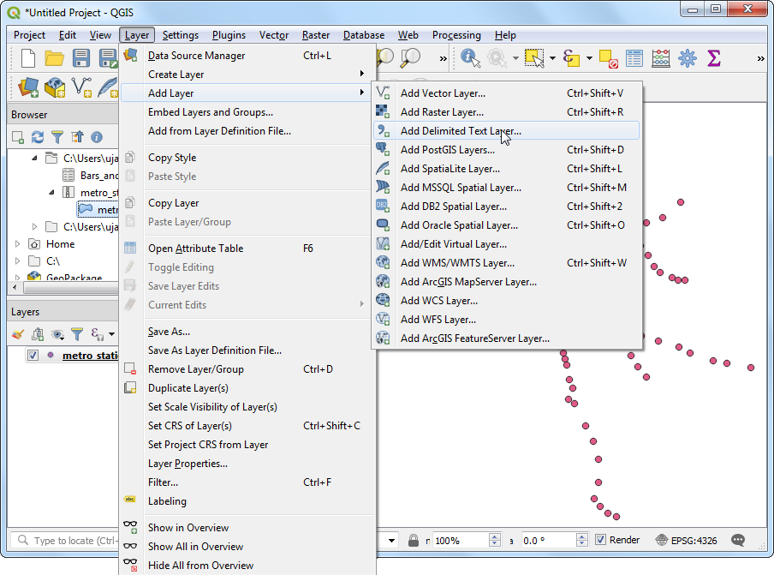The height and width of the screenshot is (575, 774).
Task: Click the Statistical Summary sigma icon
Action: click(x=713, y=58)
